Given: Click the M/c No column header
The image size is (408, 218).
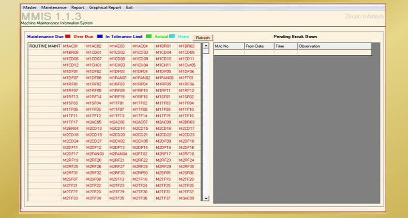Looking at the screenshot, I should click(x=229, y=46).
